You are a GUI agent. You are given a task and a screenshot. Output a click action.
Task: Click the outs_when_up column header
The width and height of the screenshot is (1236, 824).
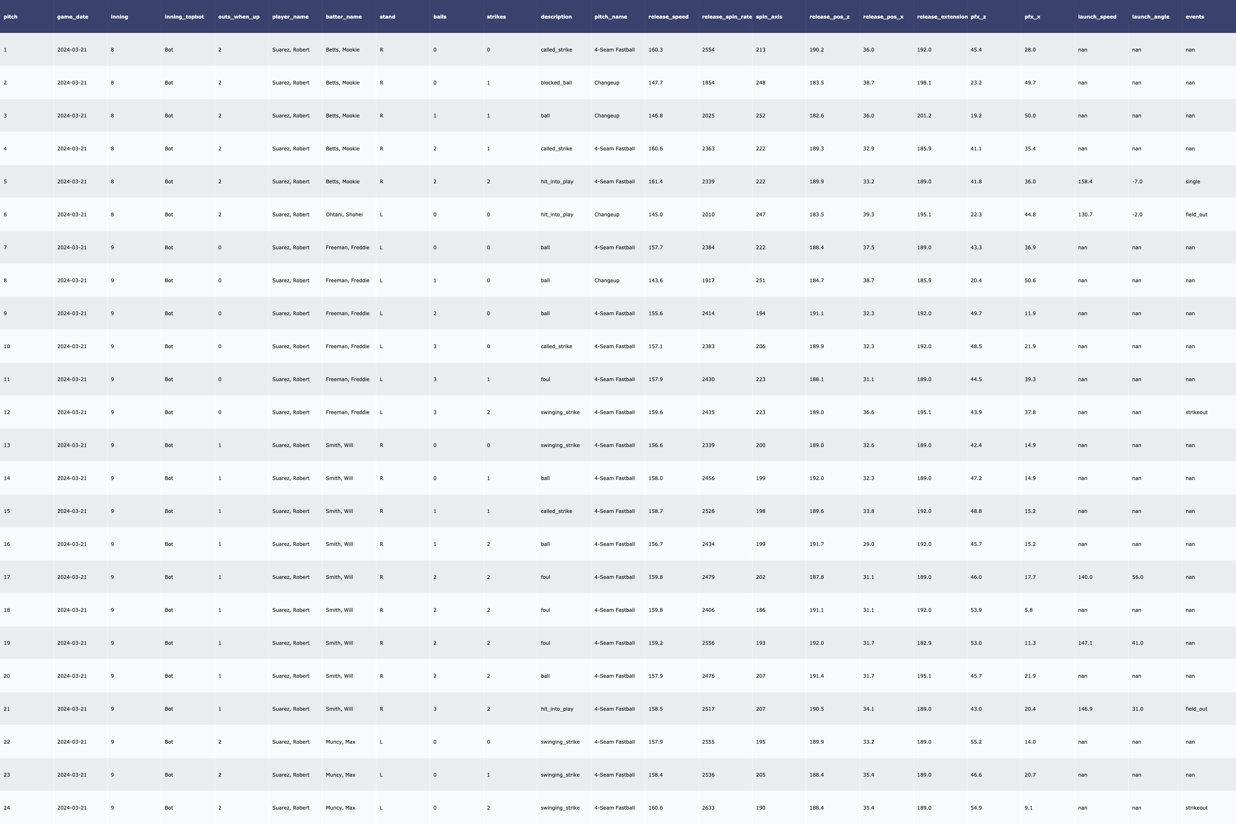coord(239,17)
